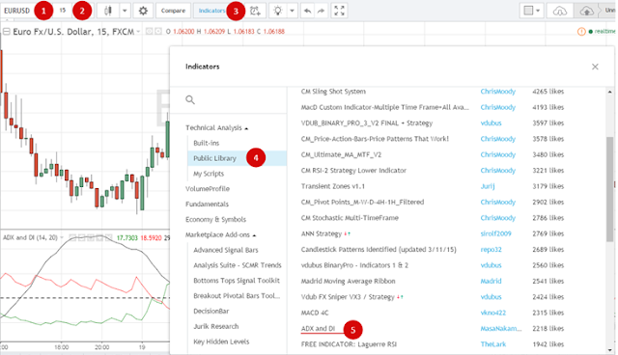Screen dimensions: 618x355
Task: Click the indicator list vertical scrollbar
Action: click(x=609, y=189)
